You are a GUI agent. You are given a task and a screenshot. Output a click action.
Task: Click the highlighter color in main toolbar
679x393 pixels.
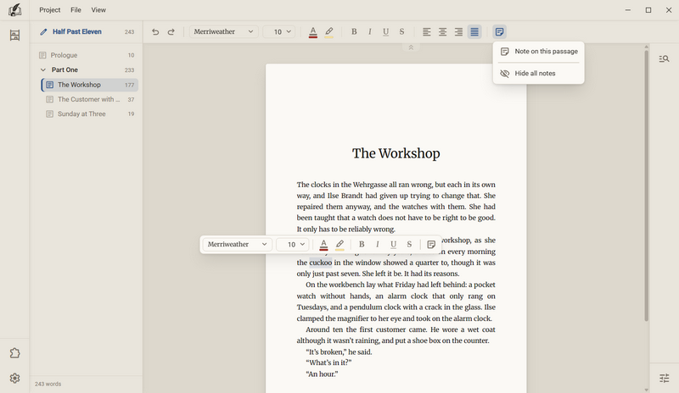click(x=329, y=32)
